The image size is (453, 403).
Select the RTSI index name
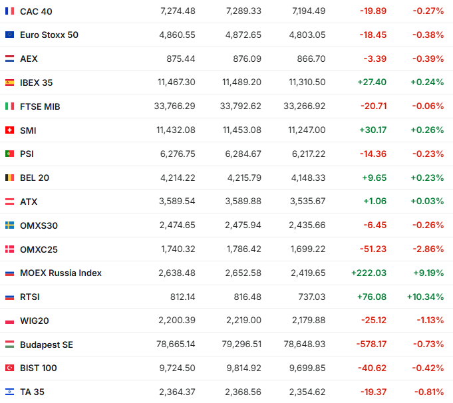[x=31, y=297]
